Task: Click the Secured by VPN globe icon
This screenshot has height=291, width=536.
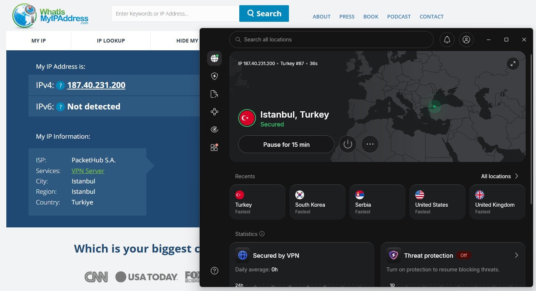Action: 243,255
